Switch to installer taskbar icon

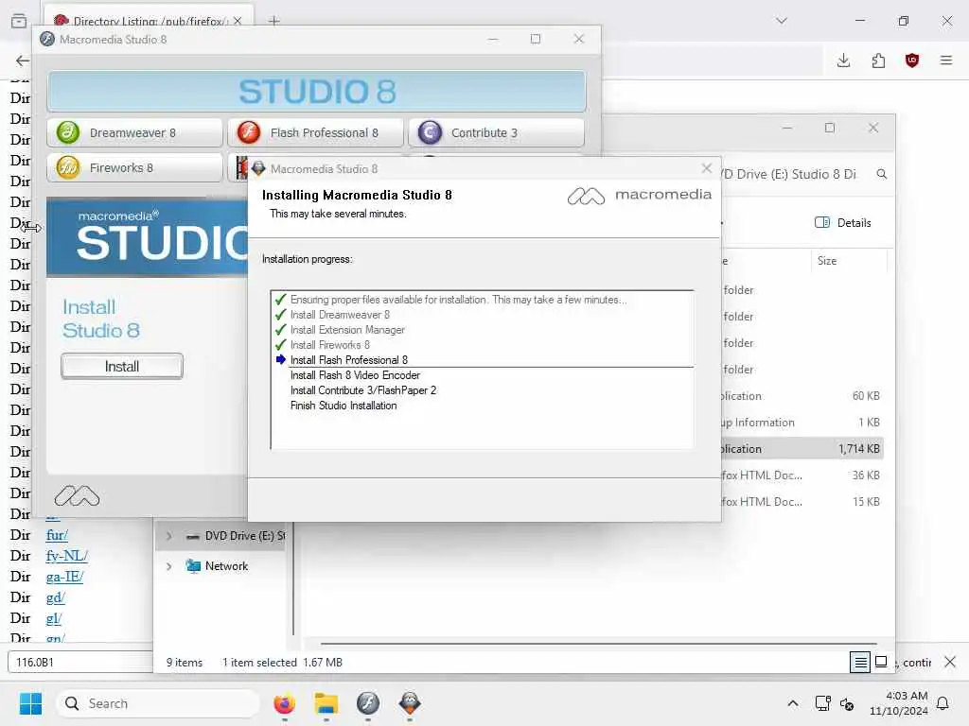410,703
